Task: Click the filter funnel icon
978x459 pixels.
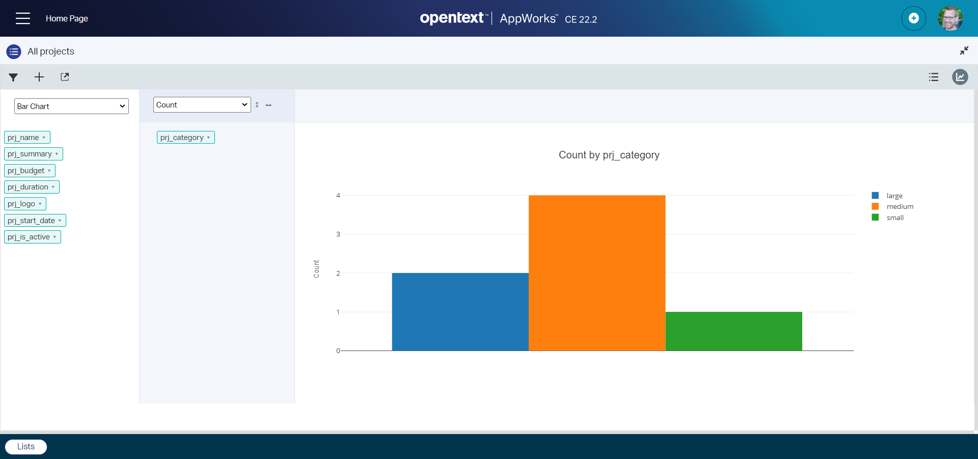Action: click(x=13, y=77)
